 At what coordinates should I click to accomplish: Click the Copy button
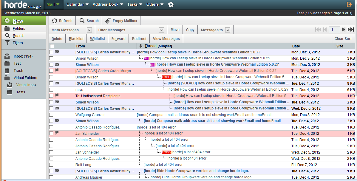point(190,30)
